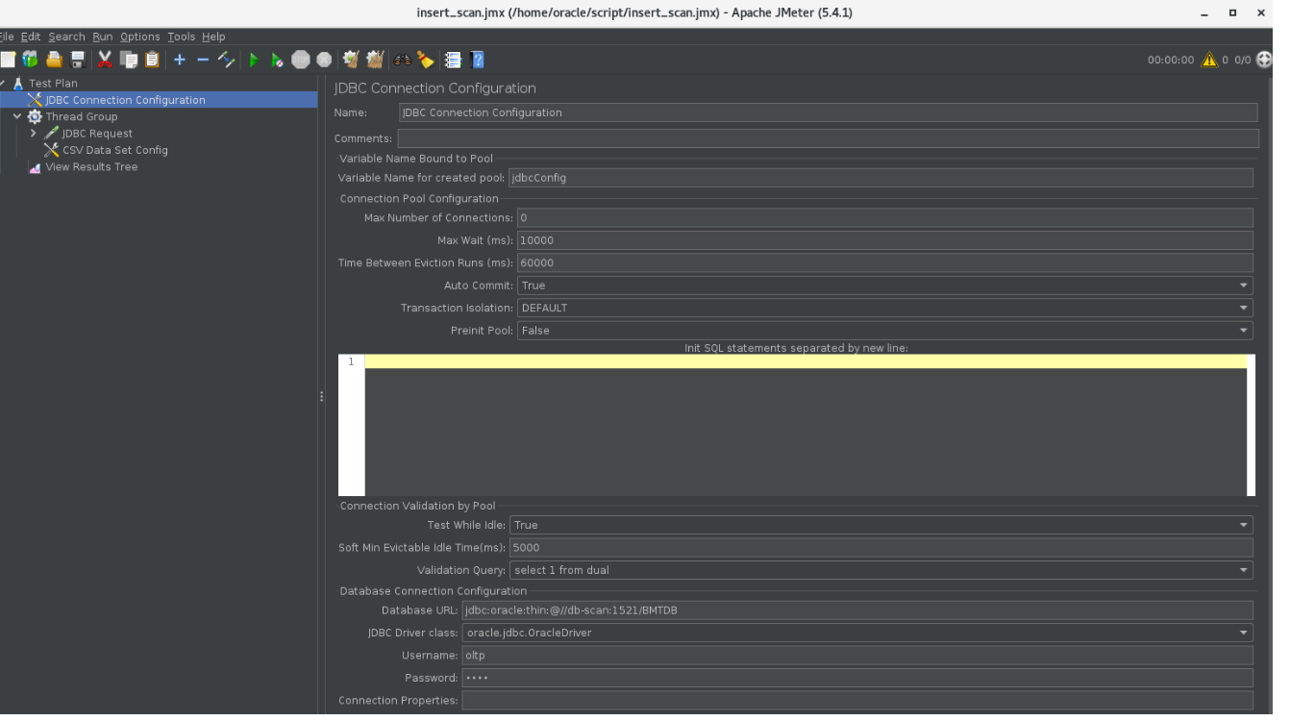Click the Clear results broom-gear icon
1315x721 pixels.
pyautogui.click(x=351, y=60)
